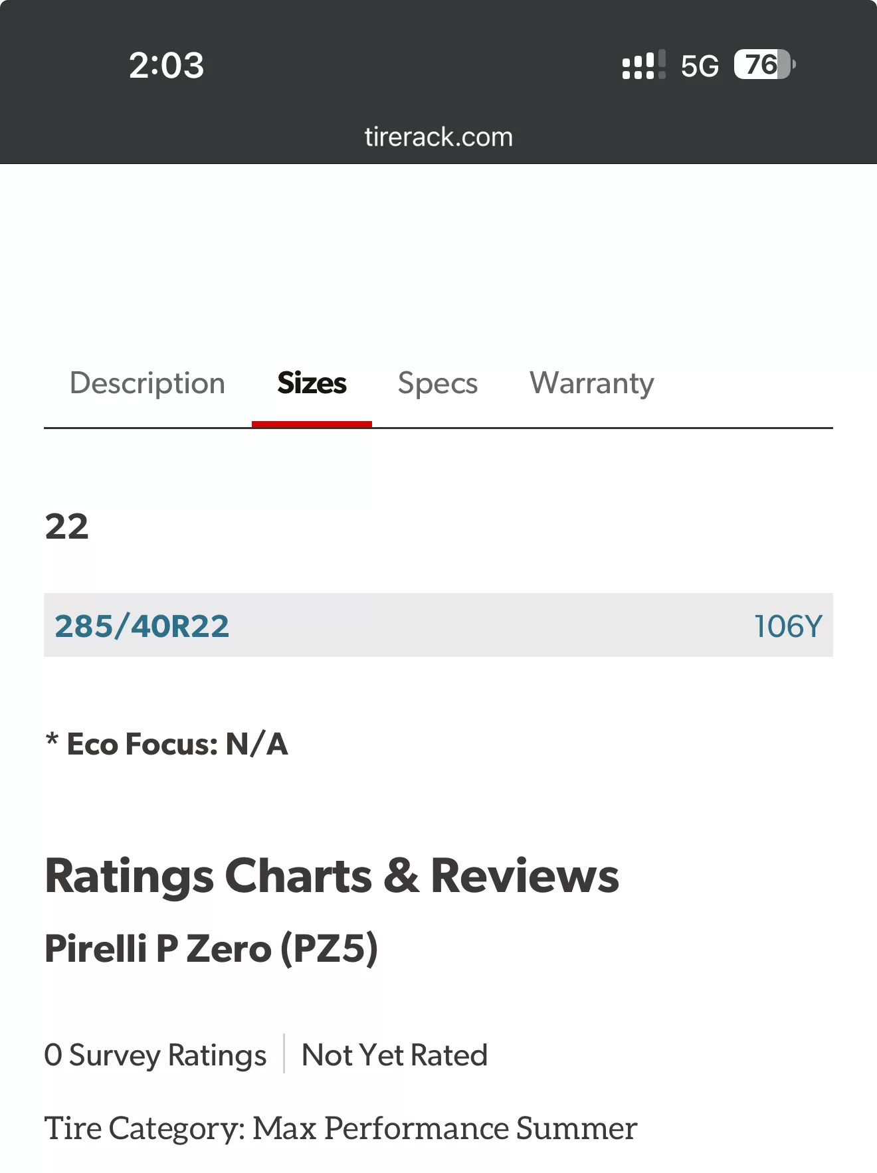Tap the gray 285/40R22 table row
The width and height of the screenshot is (877, 1173).
[438, 625]
